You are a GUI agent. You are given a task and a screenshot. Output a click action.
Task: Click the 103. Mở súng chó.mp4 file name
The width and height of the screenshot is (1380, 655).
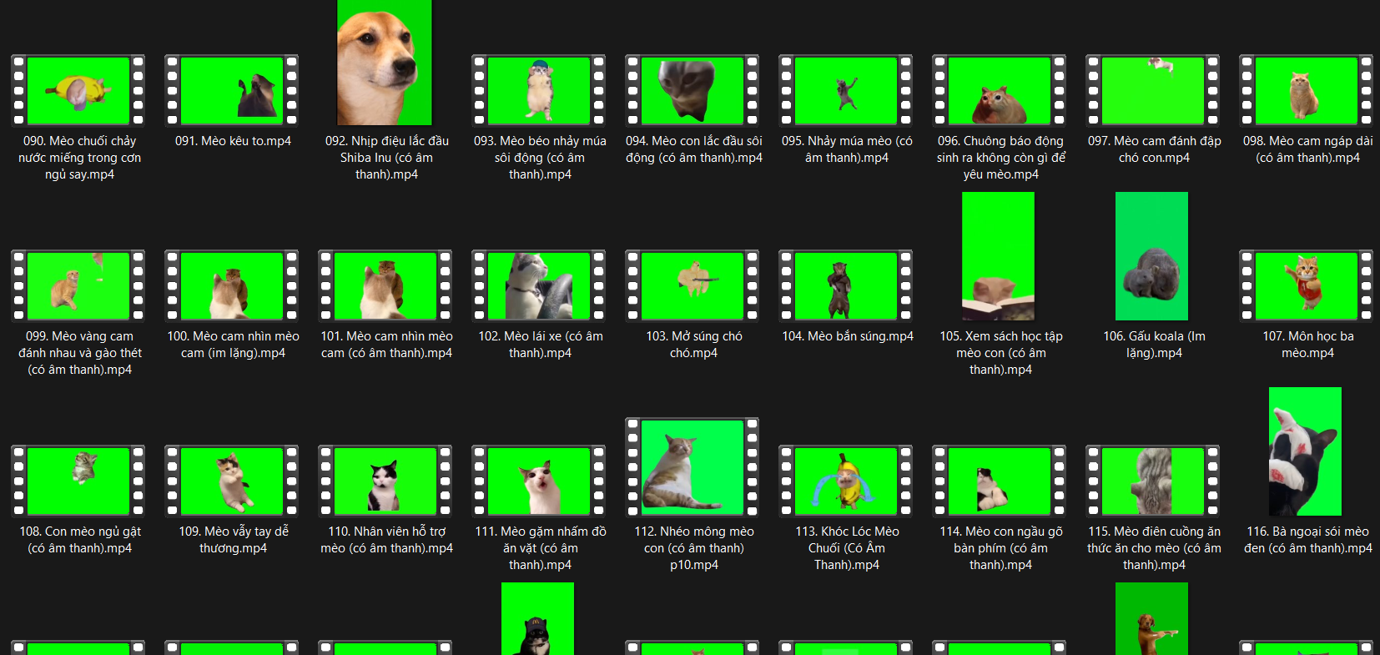coord(693,345)
